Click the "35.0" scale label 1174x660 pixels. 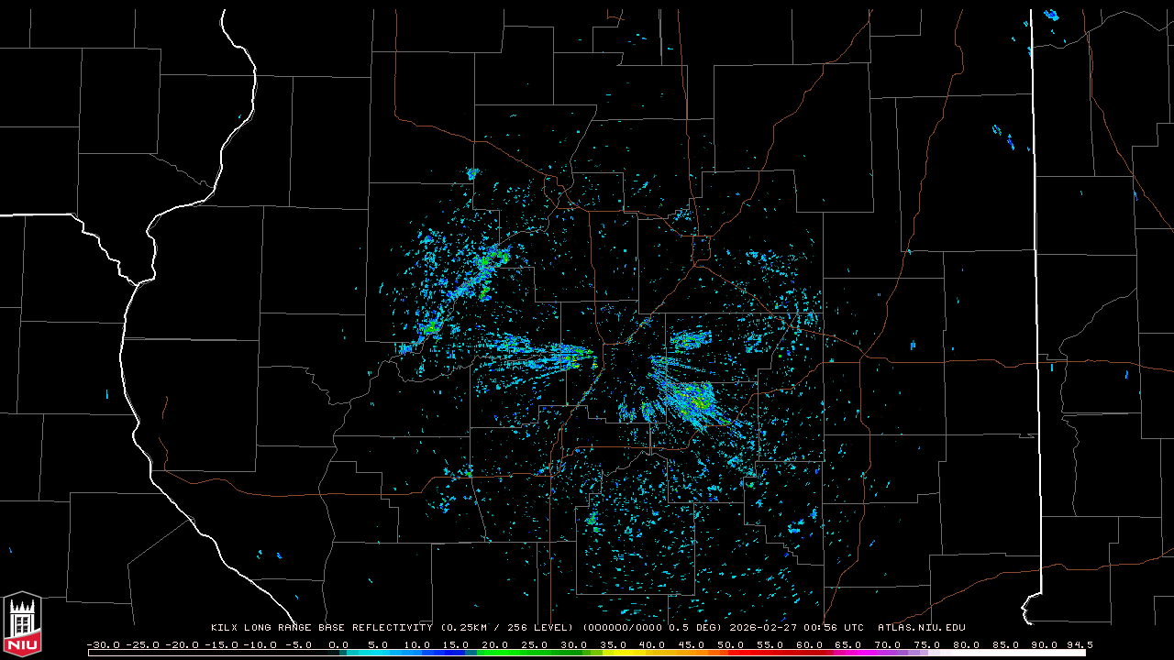click(x=614, y=644)
